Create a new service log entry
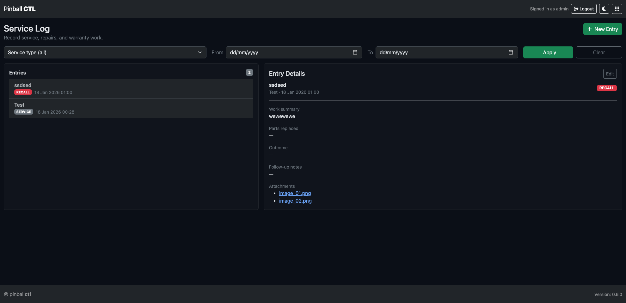This screenshot has height=303, width=626. tap(602, 29)
